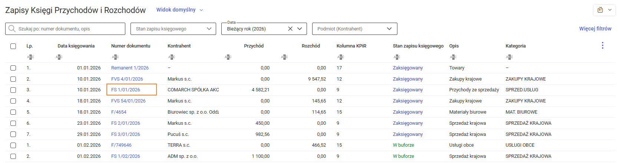Open the Data period dropdown arrow

[x=300, y=29]
